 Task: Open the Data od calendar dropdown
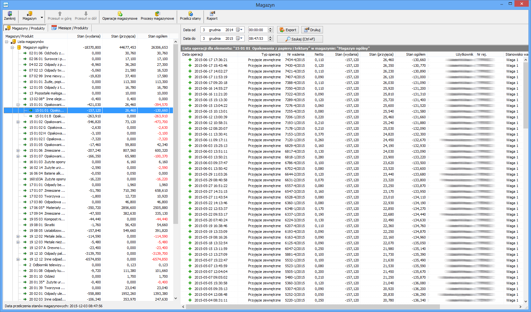tap(240, 30)
